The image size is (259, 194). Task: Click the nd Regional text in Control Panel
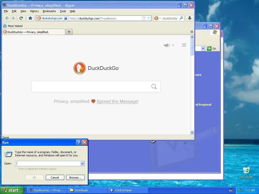[x=203, y=104]
